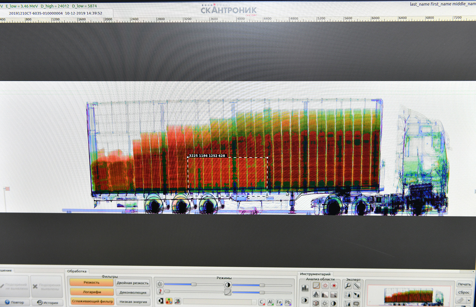
Task: Enable the Деконволюция filter
Action: coord(133,292)
